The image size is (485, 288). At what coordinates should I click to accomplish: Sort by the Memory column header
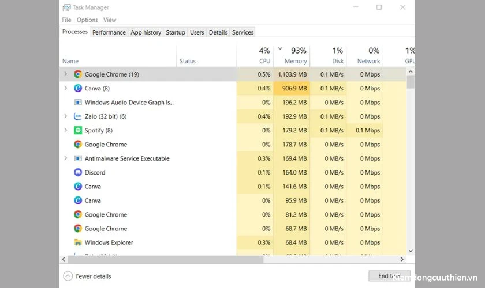click(292, 56)
